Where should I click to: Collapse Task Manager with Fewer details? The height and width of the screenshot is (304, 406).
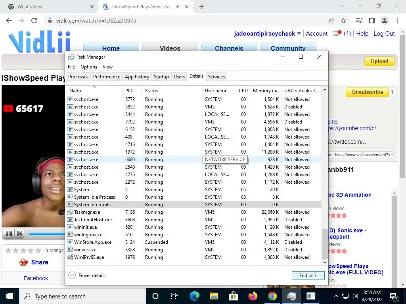click(87, 275)
